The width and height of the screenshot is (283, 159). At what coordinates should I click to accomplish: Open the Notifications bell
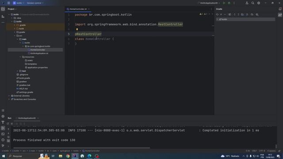pyautogui.click(x=280, y=9)
